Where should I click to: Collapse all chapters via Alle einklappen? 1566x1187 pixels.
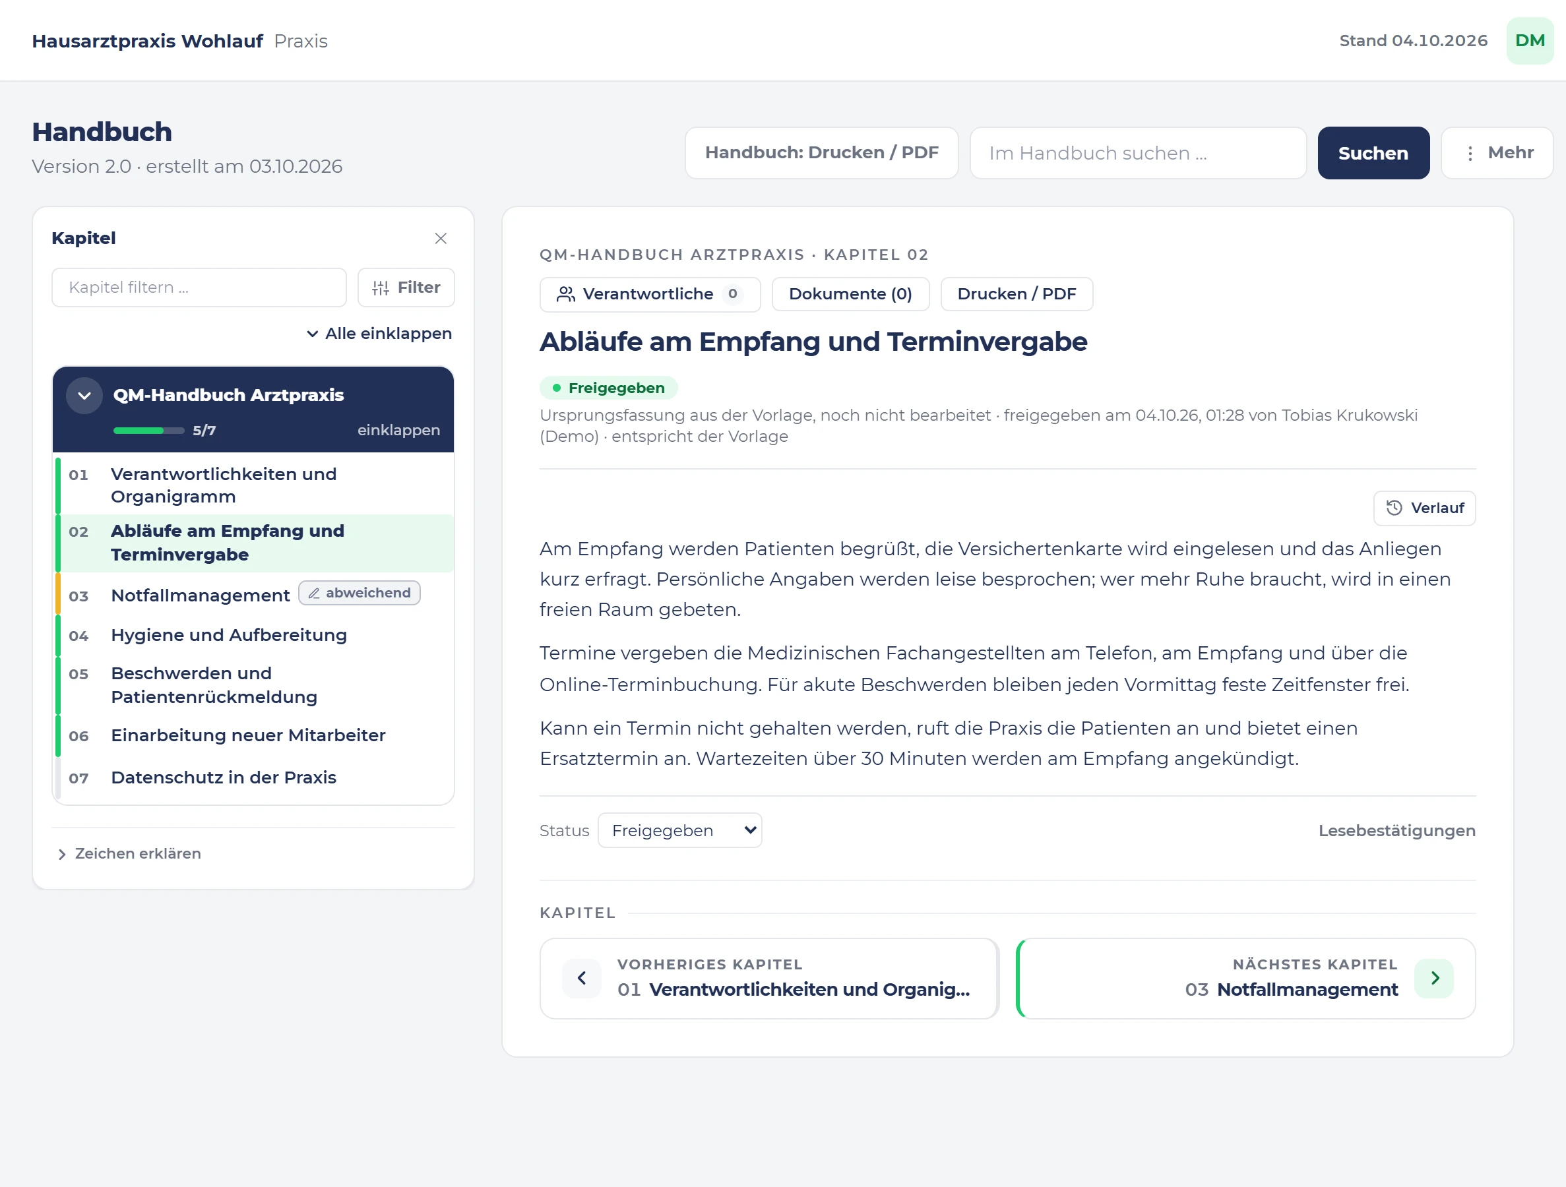click(x=379, y=334)
